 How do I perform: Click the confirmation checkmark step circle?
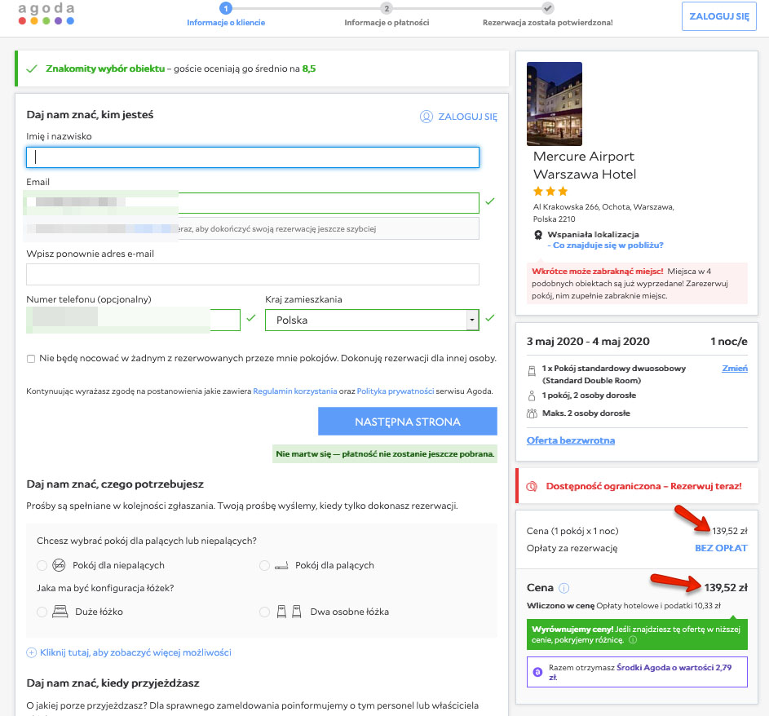548,8
